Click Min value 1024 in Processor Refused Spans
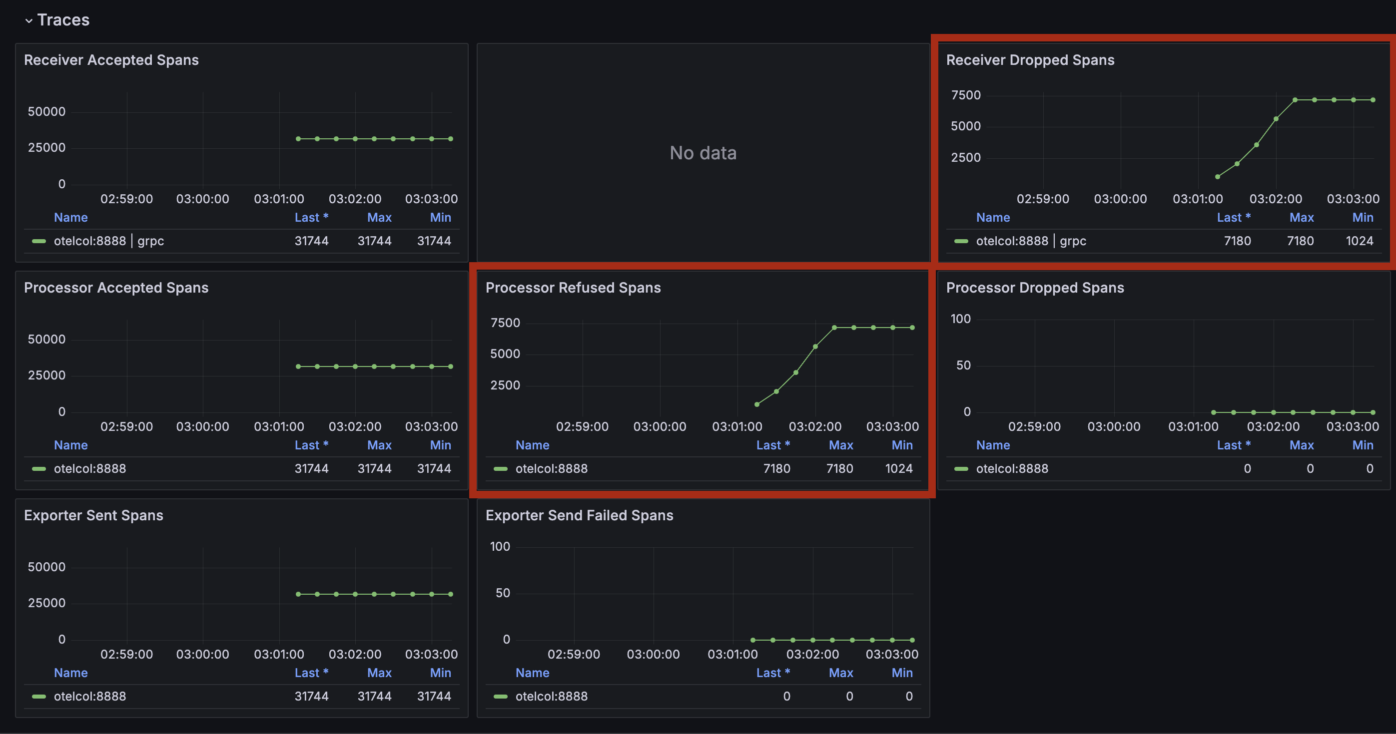This screenshot has width=1396, height=734. click(899, 468)
